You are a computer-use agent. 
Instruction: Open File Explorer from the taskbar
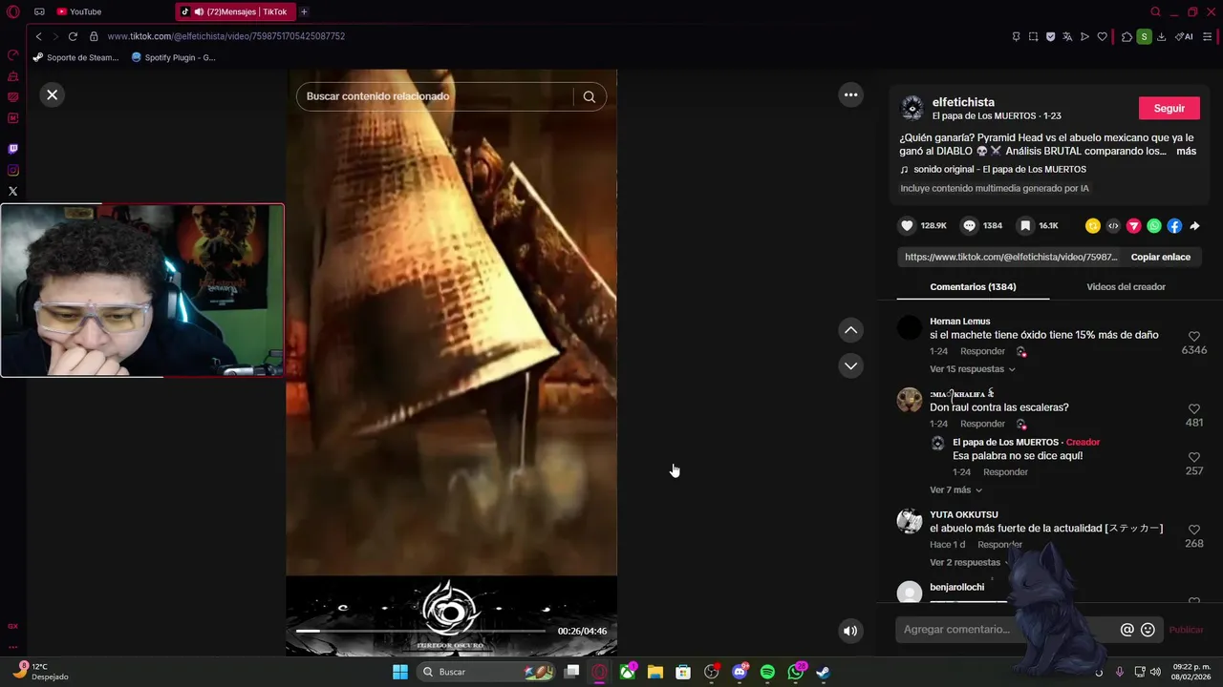tap(655, 672)
